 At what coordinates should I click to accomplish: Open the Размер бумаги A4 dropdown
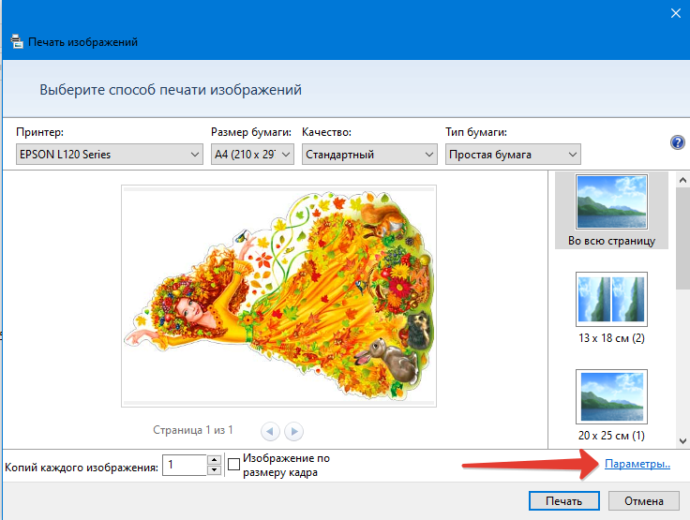252,155
